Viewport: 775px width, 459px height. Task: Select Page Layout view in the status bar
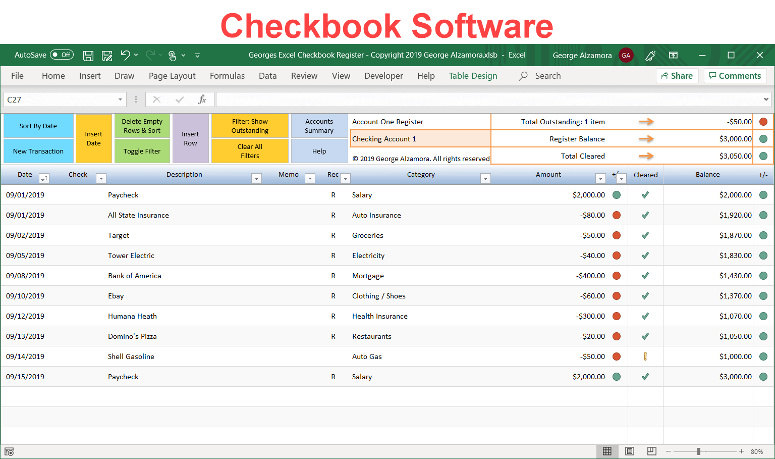click(x=629, y=451)
